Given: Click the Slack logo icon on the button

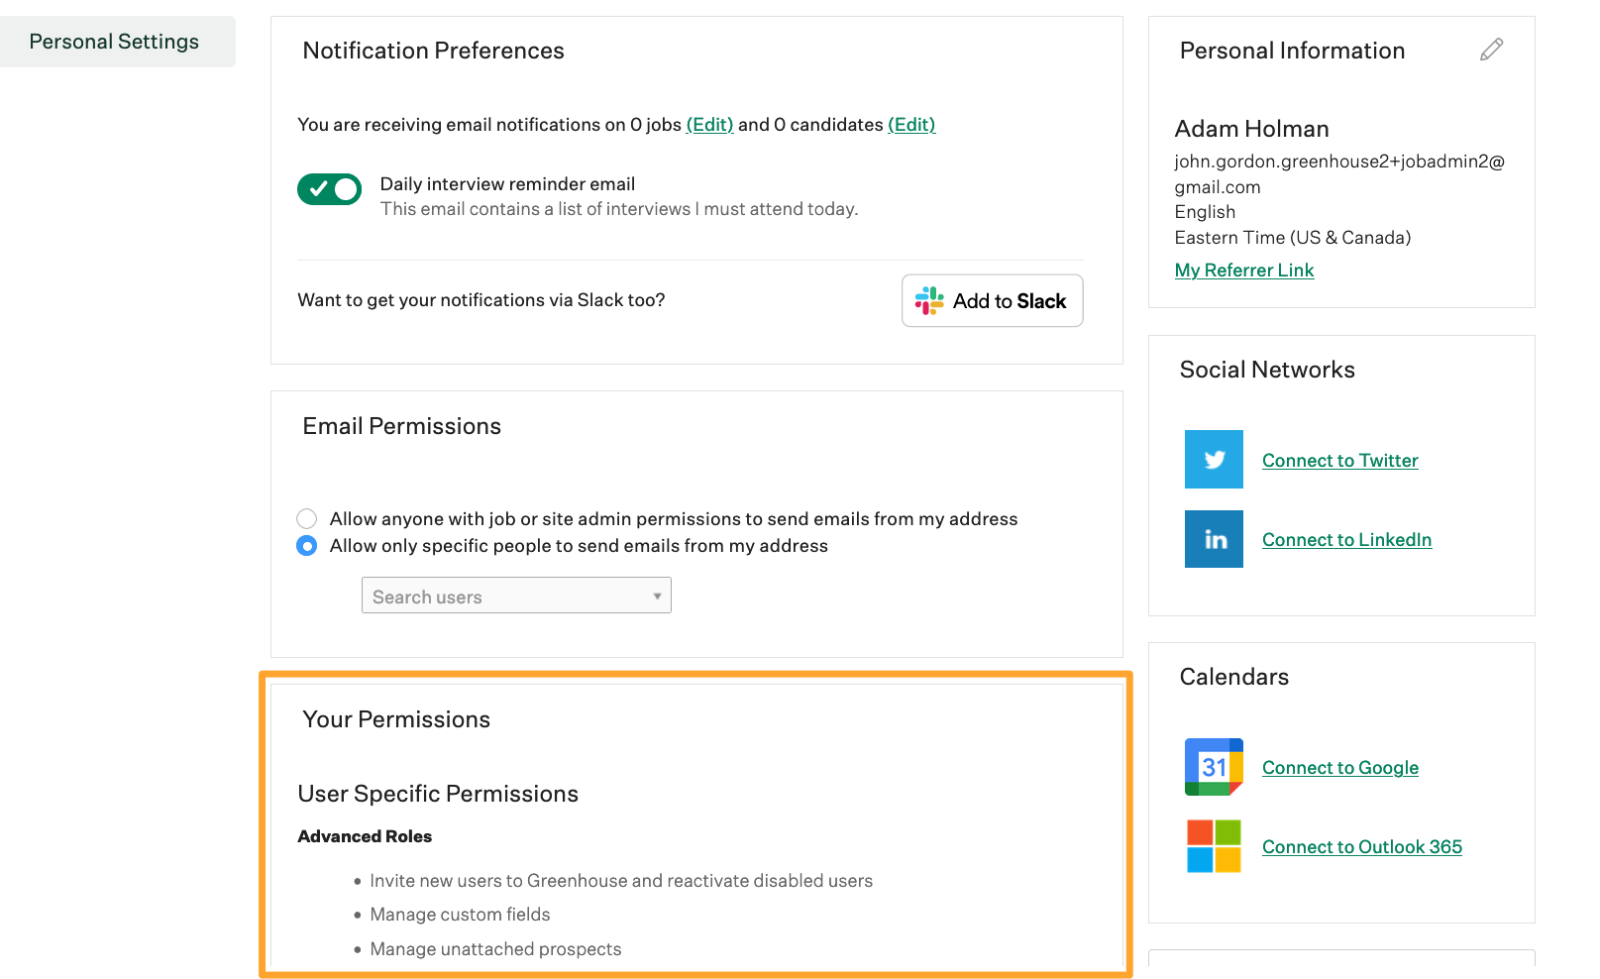Looking at the screenshot, I should (929, 300).
